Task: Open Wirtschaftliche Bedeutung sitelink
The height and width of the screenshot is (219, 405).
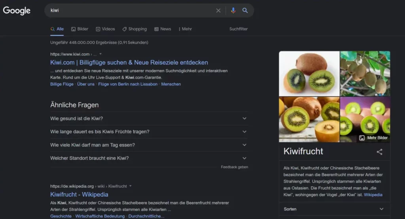Action: (100, 216)
